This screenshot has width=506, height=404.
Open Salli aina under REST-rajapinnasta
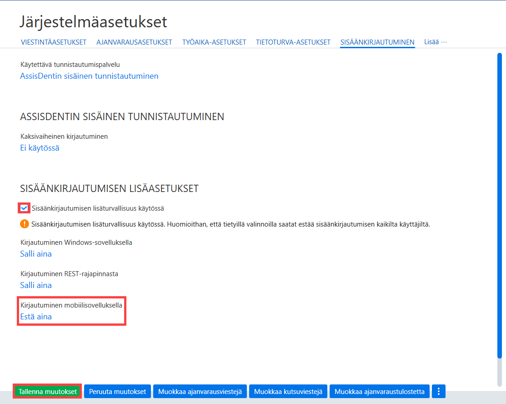pyautogui.click(x=36, y=285)
